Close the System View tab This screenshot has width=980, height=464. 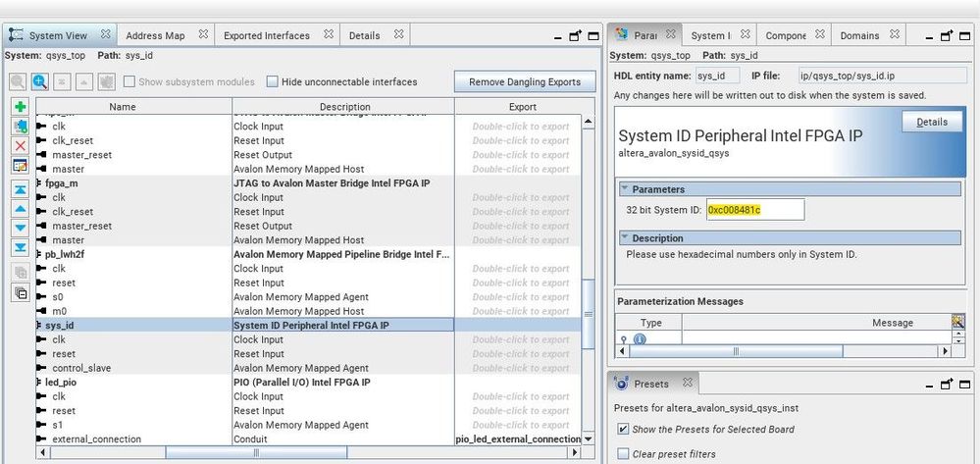[106, 34]
